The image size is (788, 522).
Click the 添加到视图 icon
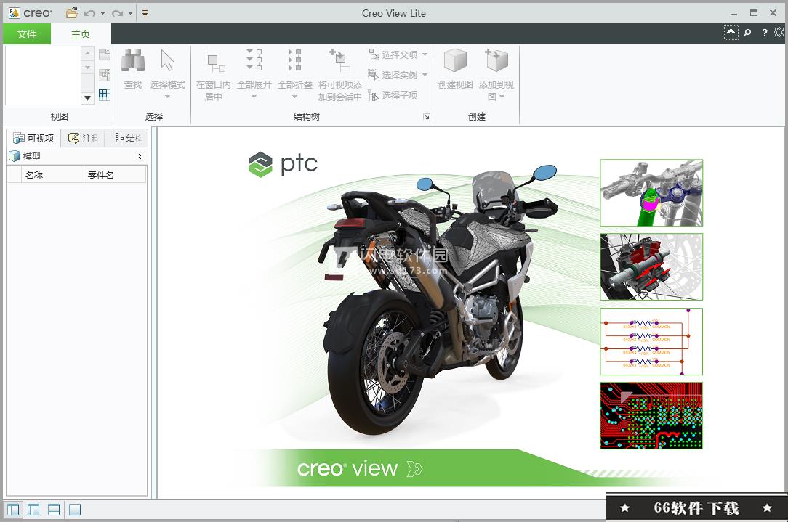point(496,60)
